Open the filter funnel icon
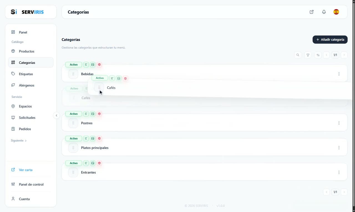Screen dimensions: 355x212 click(x=308, y=55)
